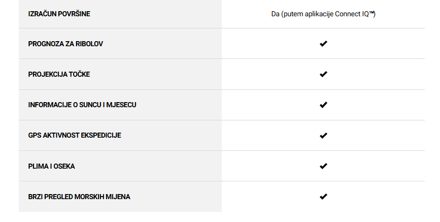Select the Plima i oseka label
The image size is (440, 222).
[x=52, y=166]
